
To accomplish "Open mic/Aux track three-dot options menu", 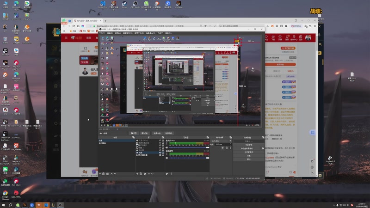I will tap(166, 143).
